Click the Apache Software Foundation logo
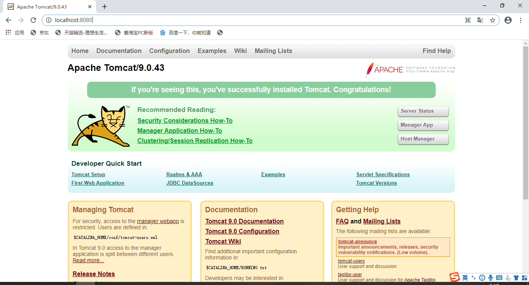 [410, 70]
